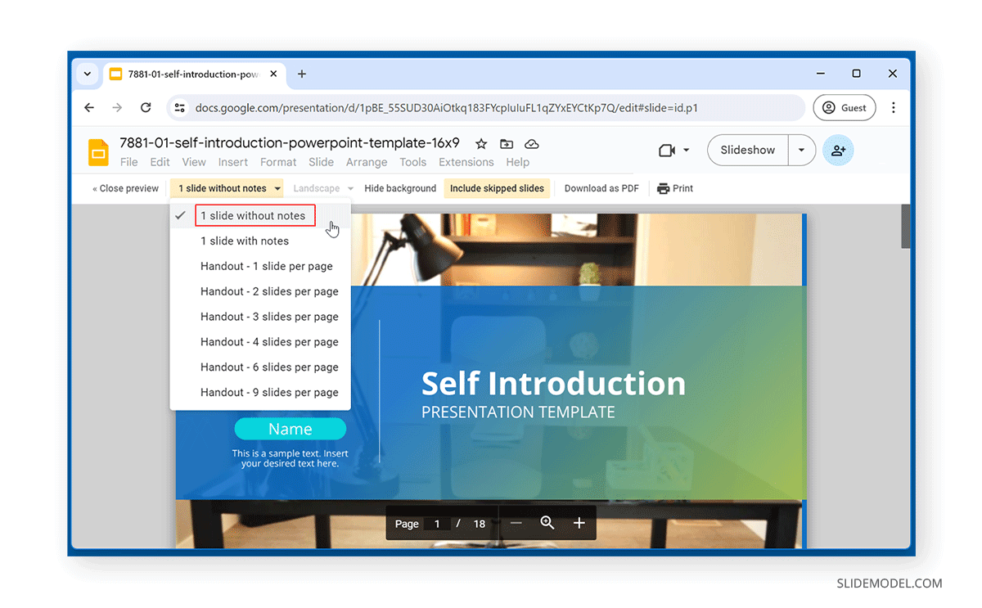Check document status via the cloud icon

click(x=531, y=143)
